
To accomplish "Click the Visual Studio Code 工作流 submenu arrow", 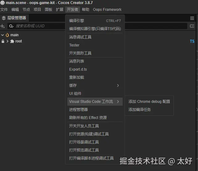I will click(x=118, y=102).
